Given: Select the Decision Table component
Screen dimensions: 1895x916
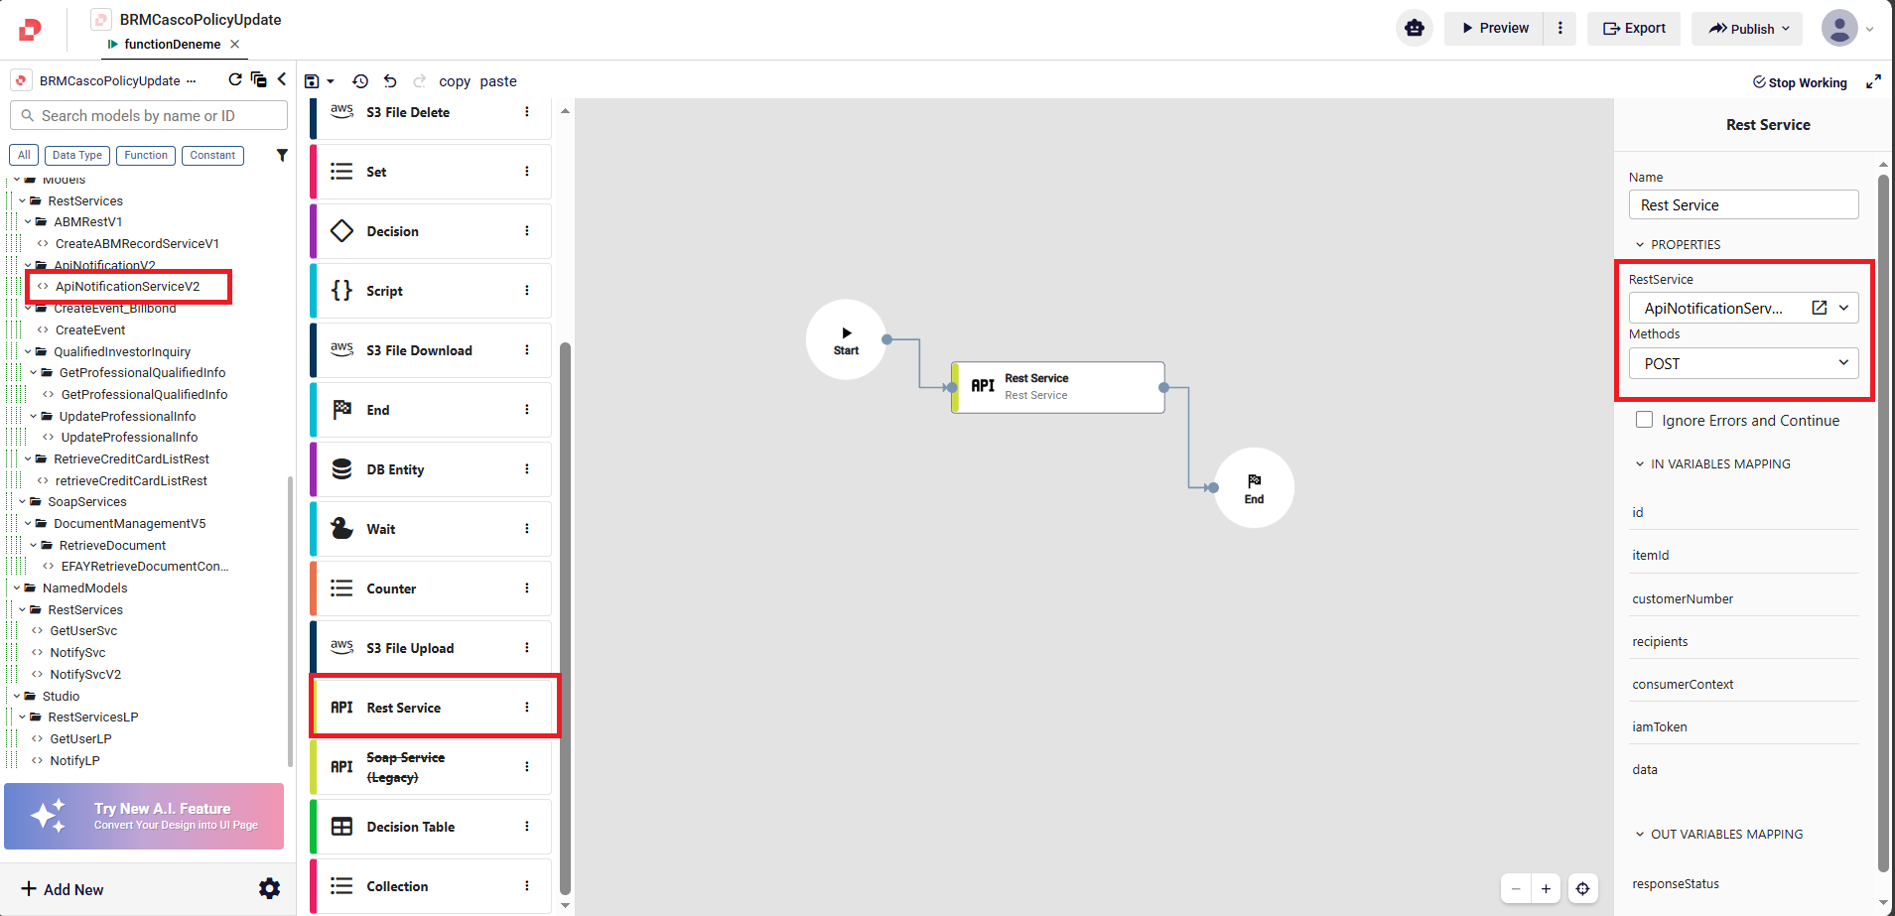Looking at the screenshot, I should pos(431,827).
